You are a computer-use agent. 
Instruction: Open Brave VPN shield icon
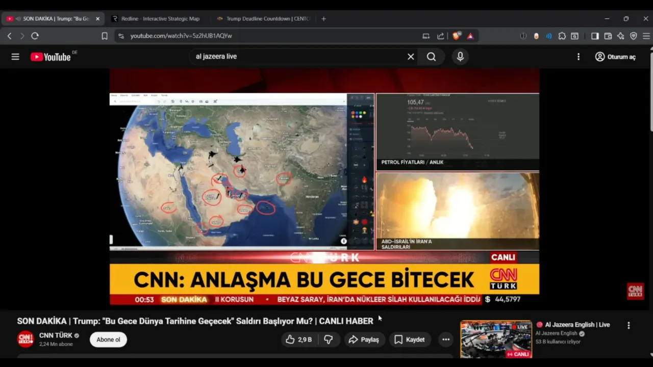[634, 36]
